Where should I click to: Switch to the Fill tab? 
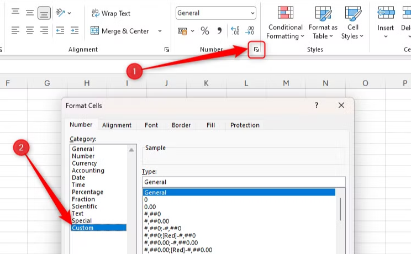pos(210,125)
